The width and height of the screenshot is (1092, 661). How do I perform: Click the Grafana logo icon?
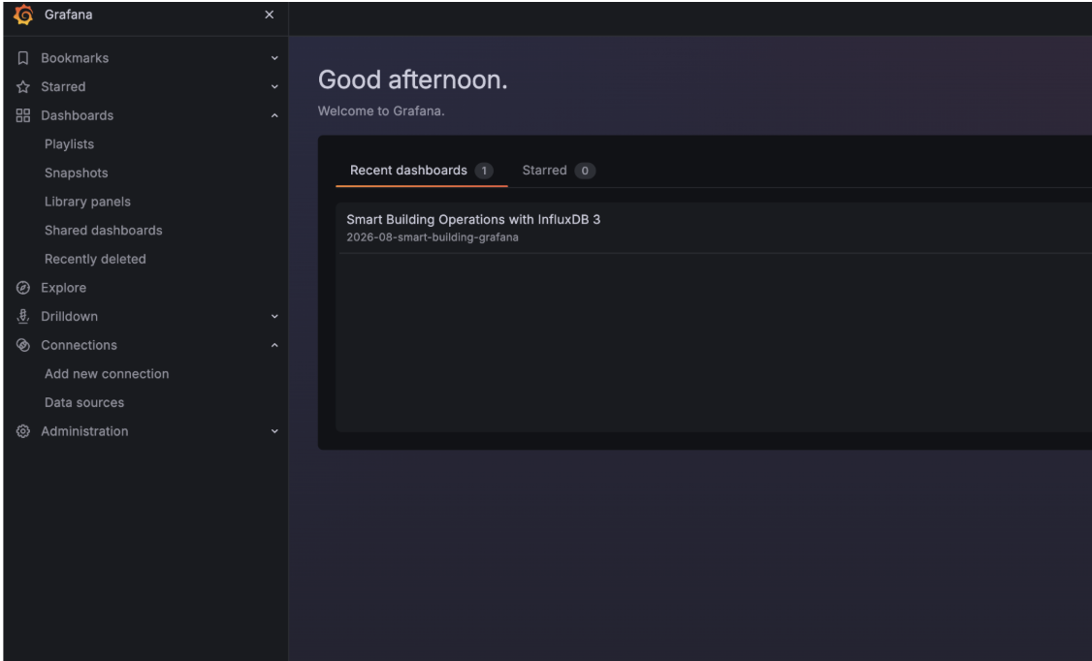23,15
